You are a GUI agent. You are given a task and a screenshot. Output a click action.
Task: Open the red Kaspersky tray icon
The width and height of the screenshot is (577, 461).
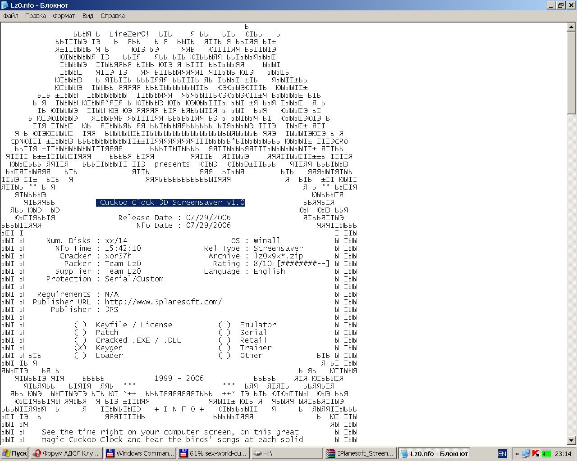pyautogui.click(x=536, y=453)
